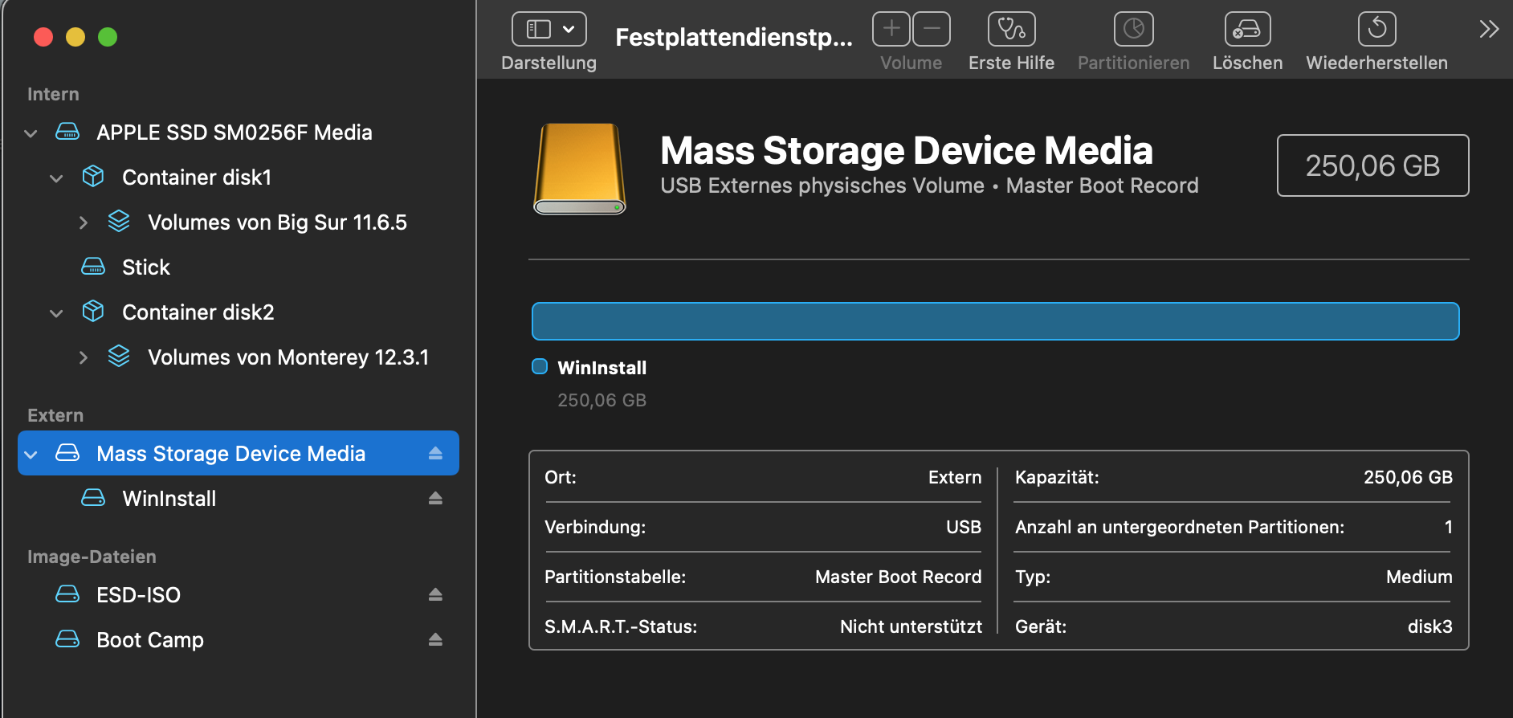Screen dimensions: 1513x718
Task: Click the Löschen erase drive icon
Action: (1247, 30)
